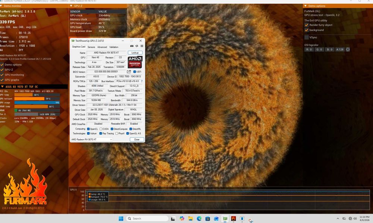Click the cloud sync tray icon
The height and width of the screenshot is (223, 373).
pos(344,219)
